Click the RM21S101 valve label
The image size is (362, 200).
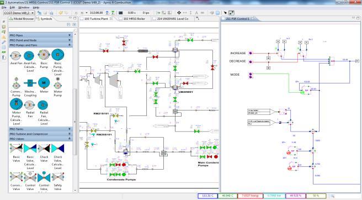pyautogui.click(x=101, y=113)
